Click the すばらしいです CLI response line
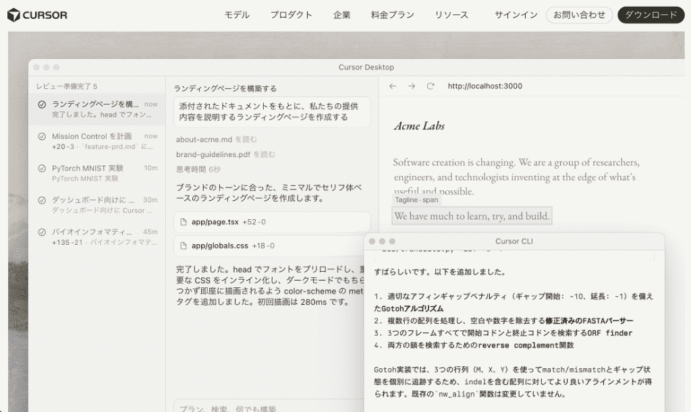691x412 pixels. coord(439,272)
